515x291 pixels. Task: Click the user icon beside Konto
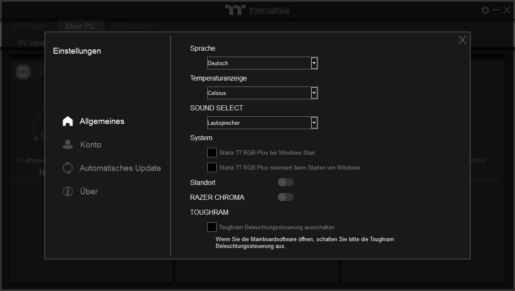coord(68,145)
